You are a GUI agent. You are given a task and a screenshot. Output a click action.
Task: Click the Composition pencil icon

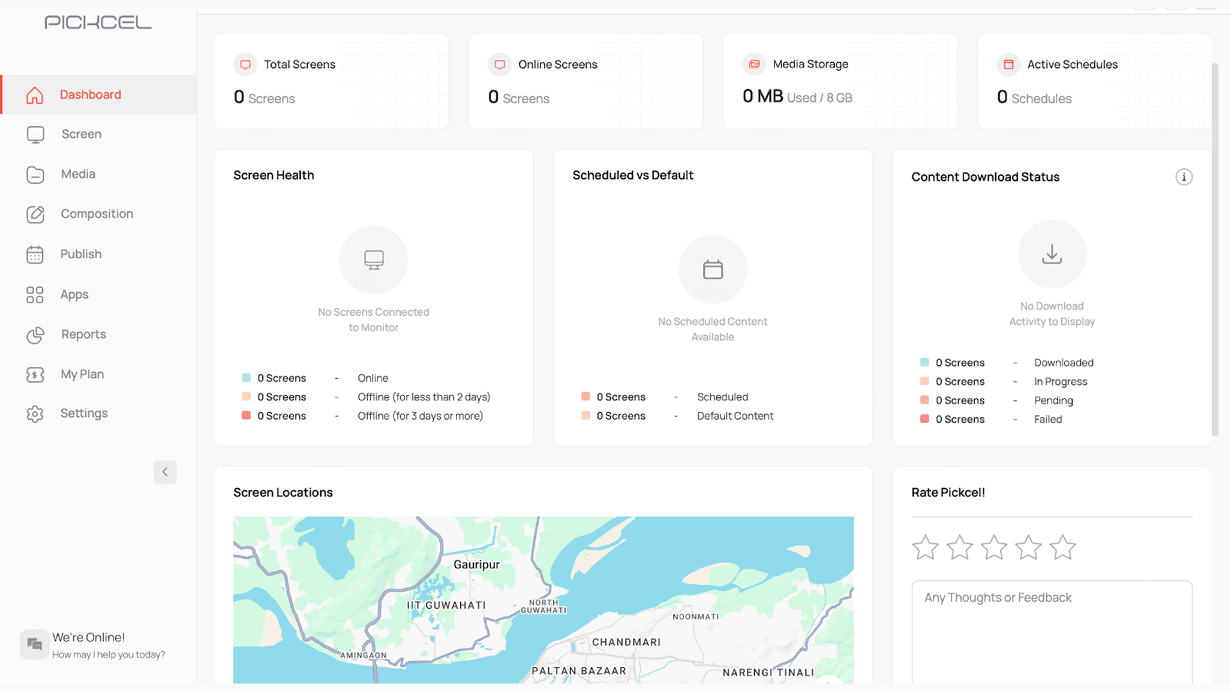point(35,214)
